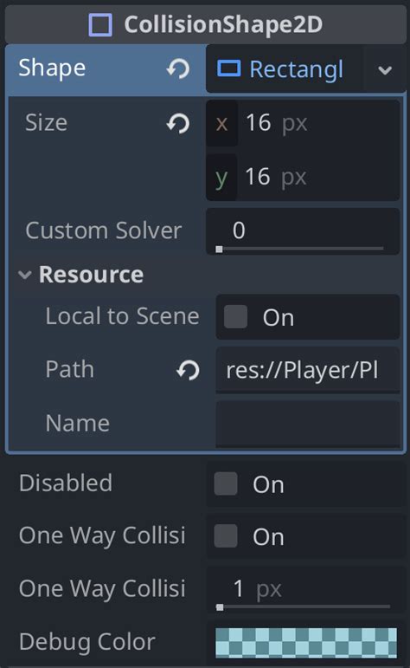The height and width of the screenshot is (668, 410).
Task: Toggle the Local to Scene checkbox
Action: (235, 316)
